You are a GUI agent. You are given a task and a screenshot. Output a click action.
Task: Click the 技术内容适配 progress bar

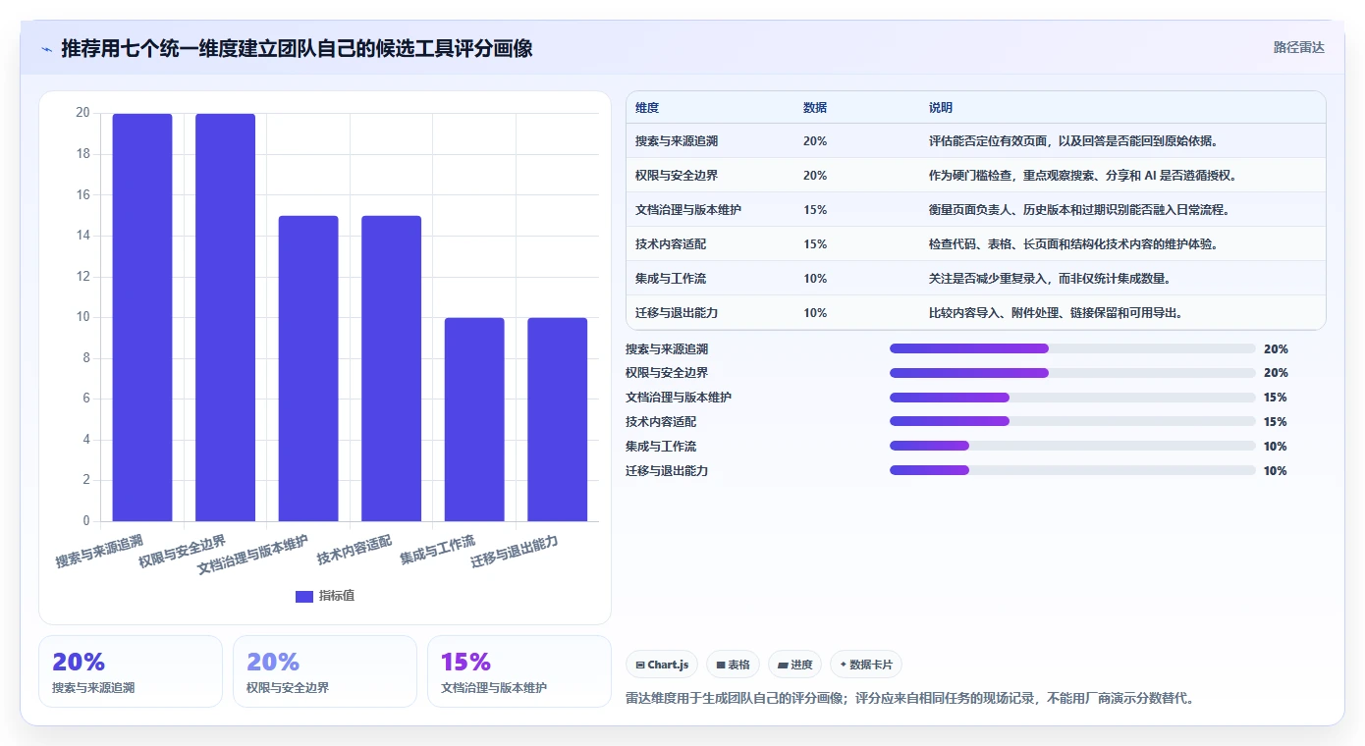coord(1072,421)
